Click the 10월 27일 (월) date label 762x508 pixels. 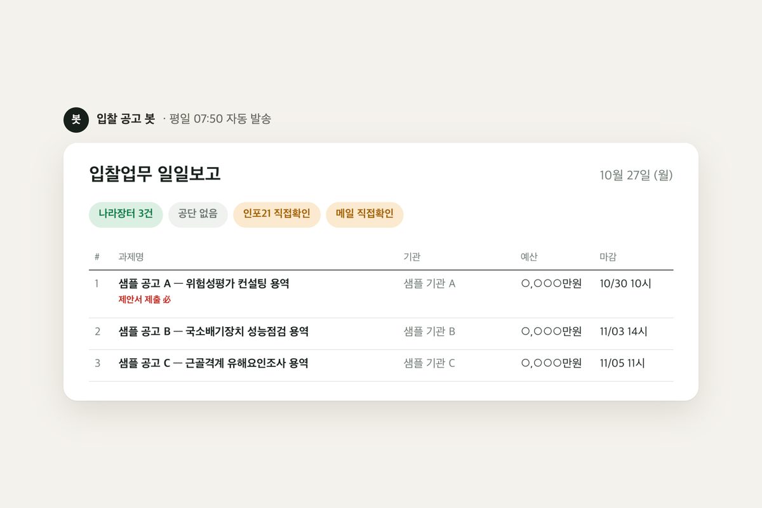636,175
